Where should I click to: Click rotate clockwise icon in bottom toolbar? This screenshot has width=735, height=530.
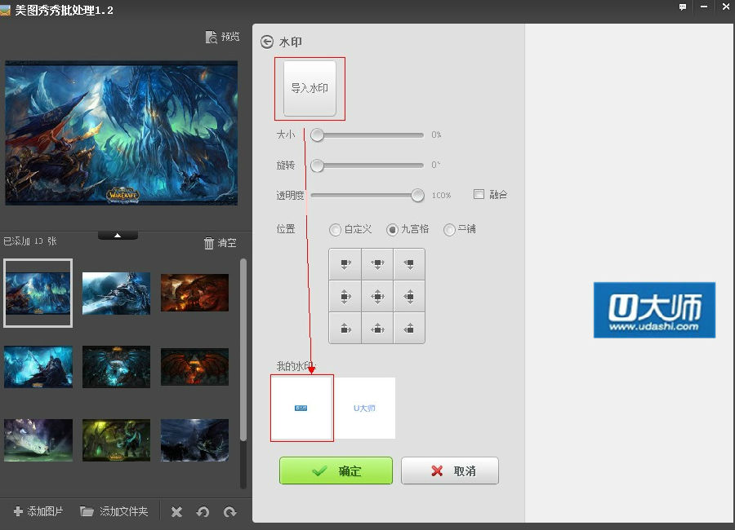pyautogui.click(x=230, y=512)
